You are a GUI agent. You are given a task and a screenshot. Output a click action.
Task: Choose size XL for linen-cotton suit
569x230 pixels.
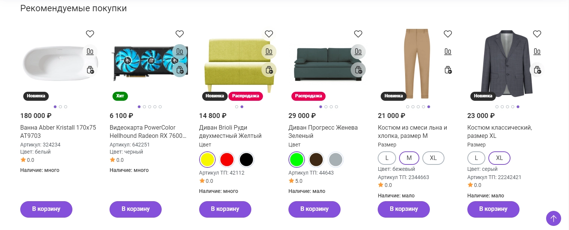433,158
